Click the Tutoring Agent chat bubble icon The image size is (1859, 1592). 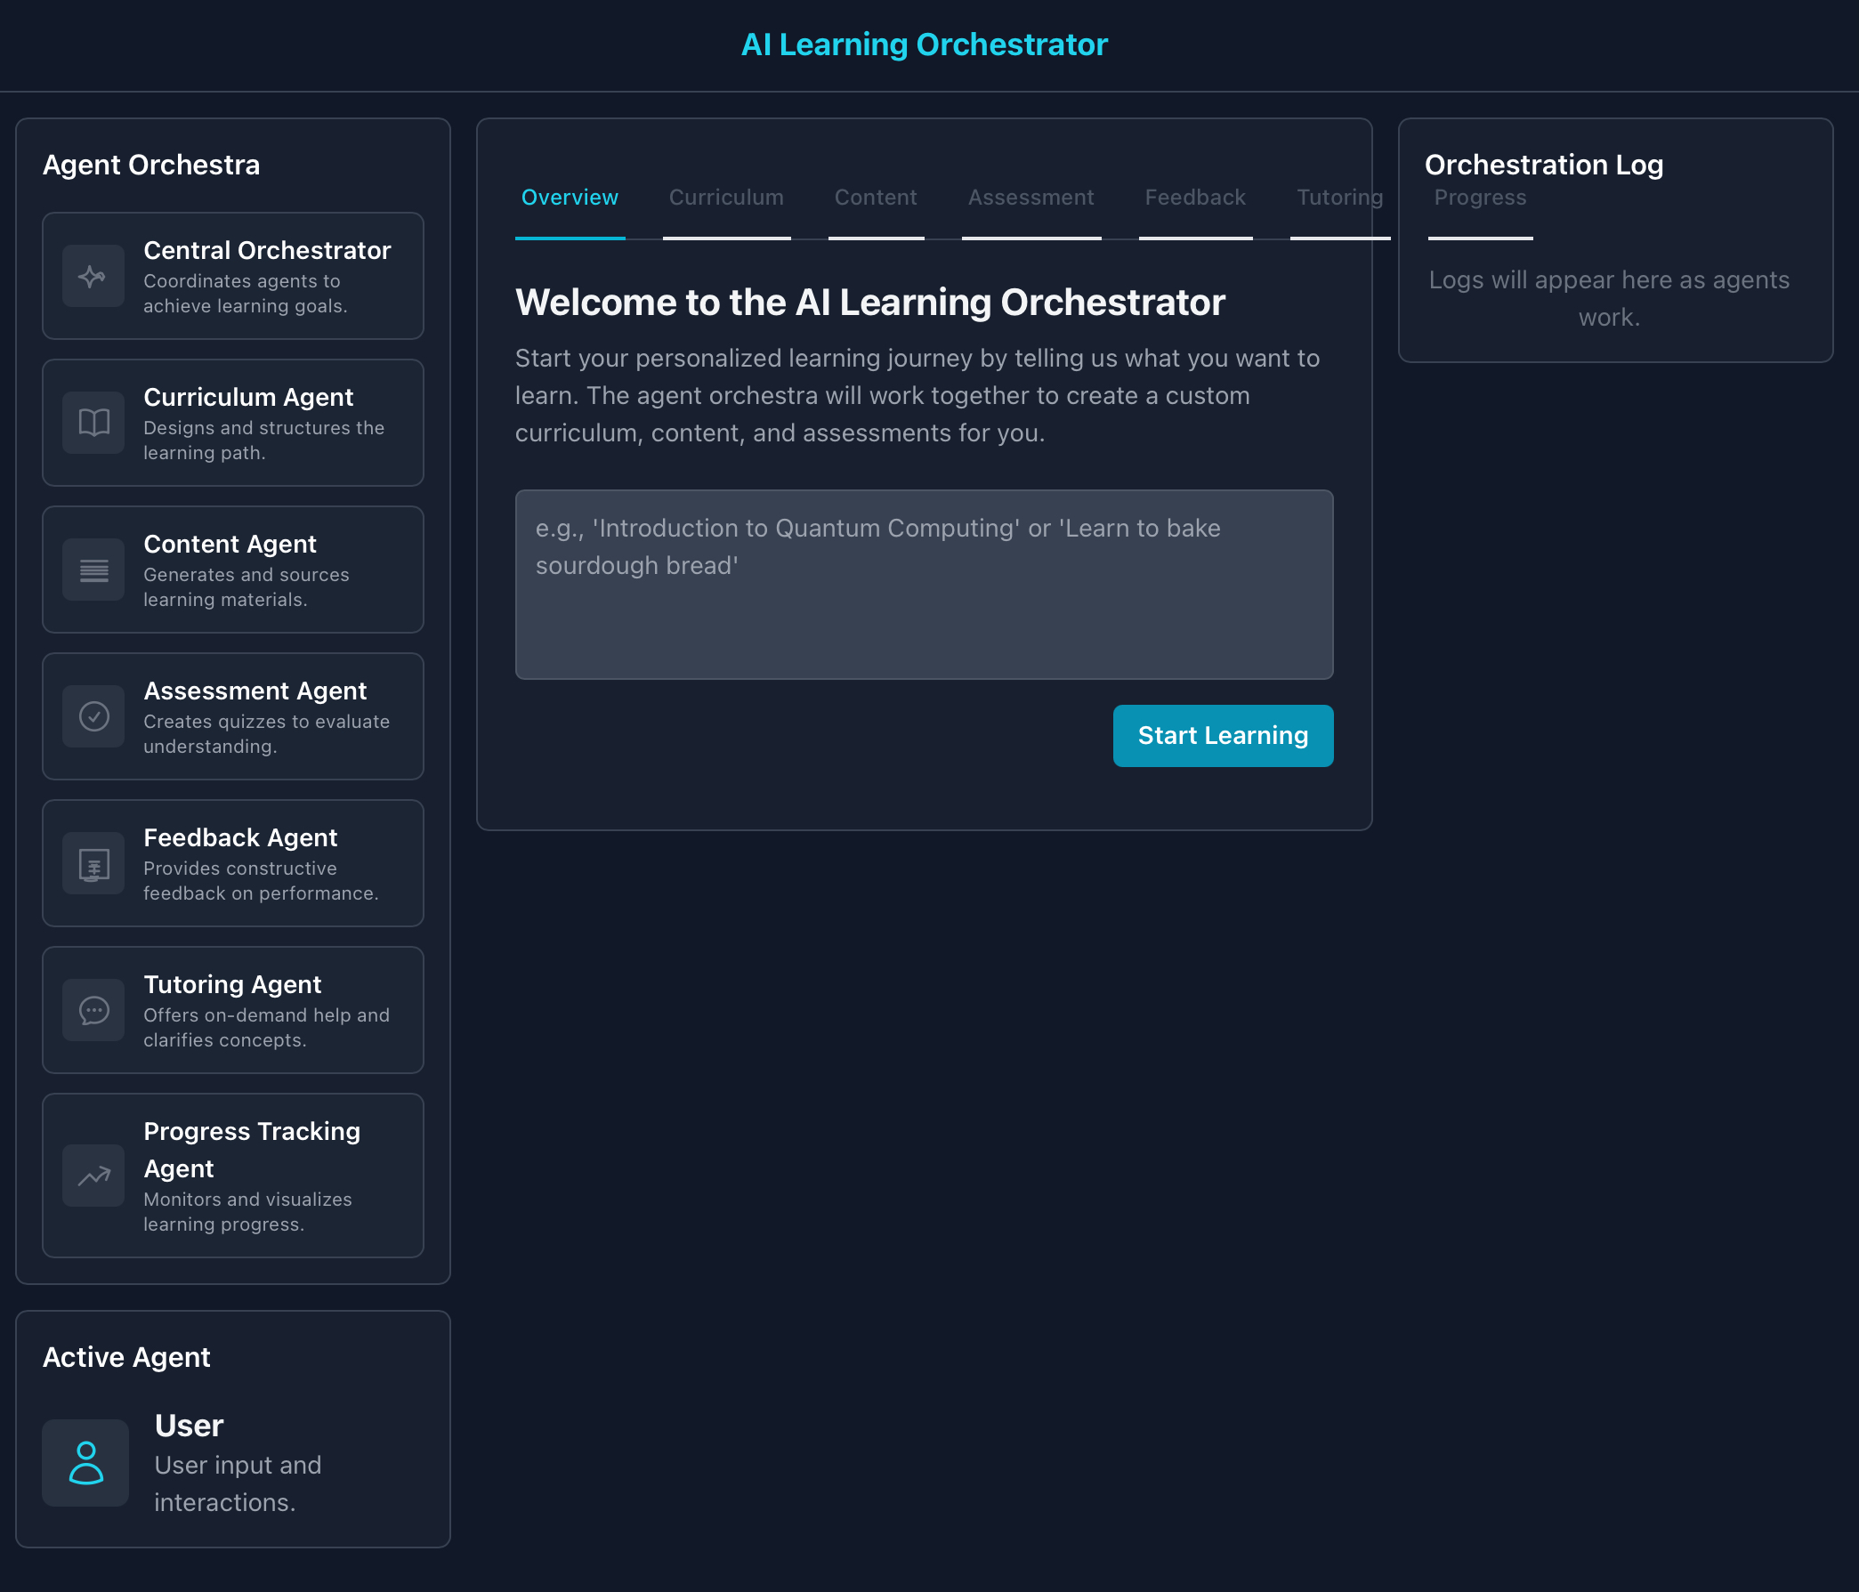(x=93, y=1011)
